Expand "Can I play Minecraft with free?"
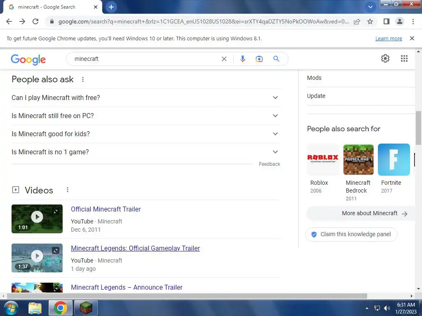The height and width of the screenshot is (316, 422). point(145,98)
